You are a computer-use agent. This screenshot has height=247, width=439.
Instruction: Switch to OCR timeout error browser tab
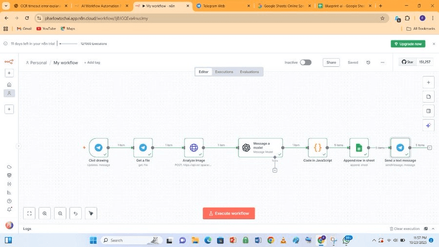pos(40,5)
